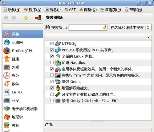This screenshot has width=154, height=132.
Task: Click the green memory stick swap icon
Action: 58,94
